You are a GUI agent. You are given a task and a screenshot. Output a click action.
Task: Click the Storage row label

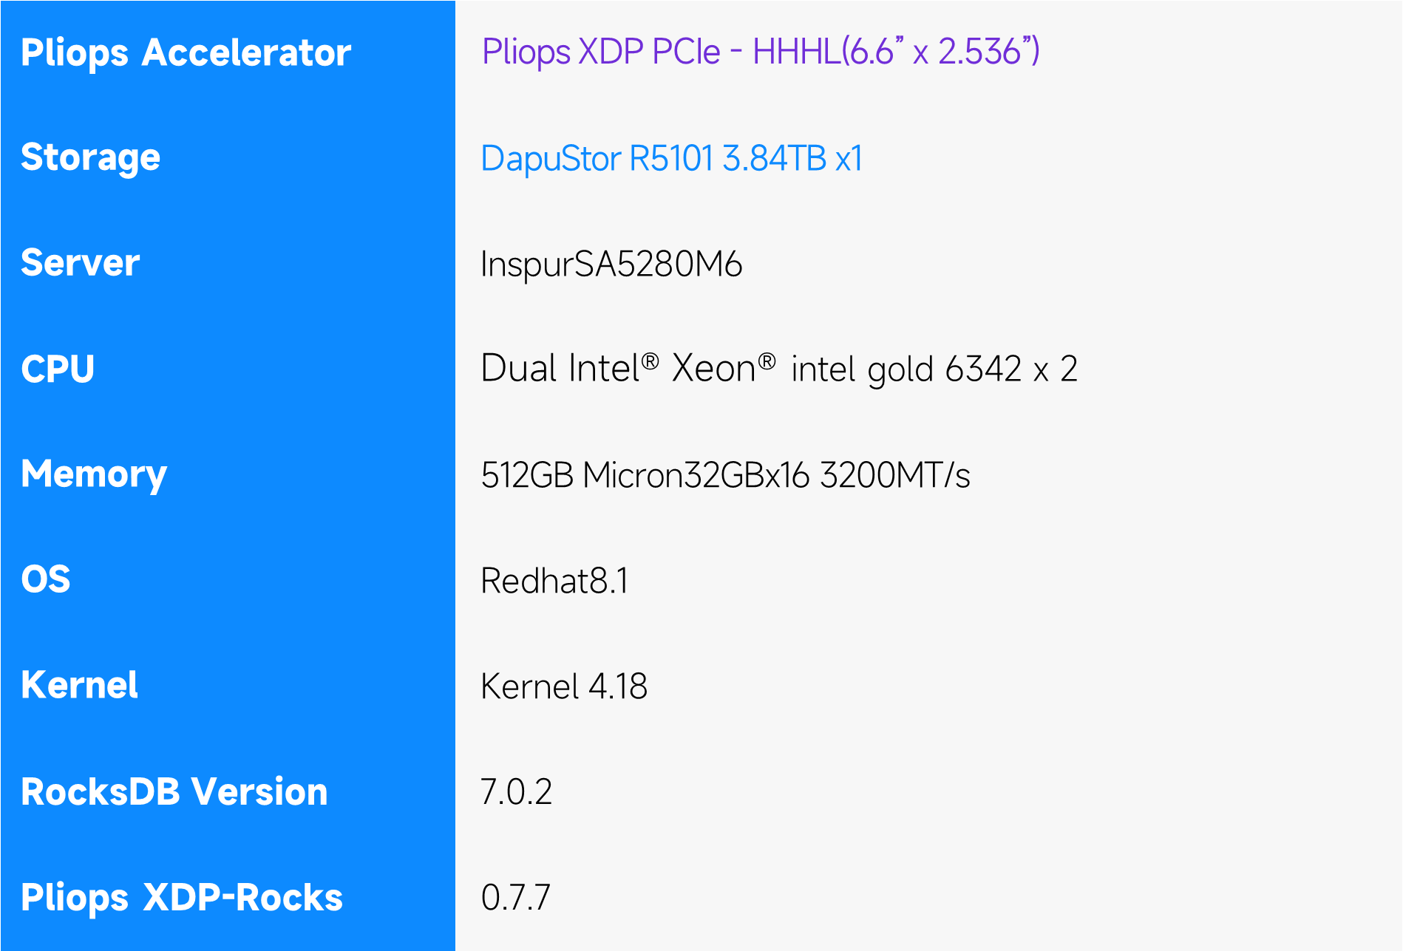click(x=90, y=157)
